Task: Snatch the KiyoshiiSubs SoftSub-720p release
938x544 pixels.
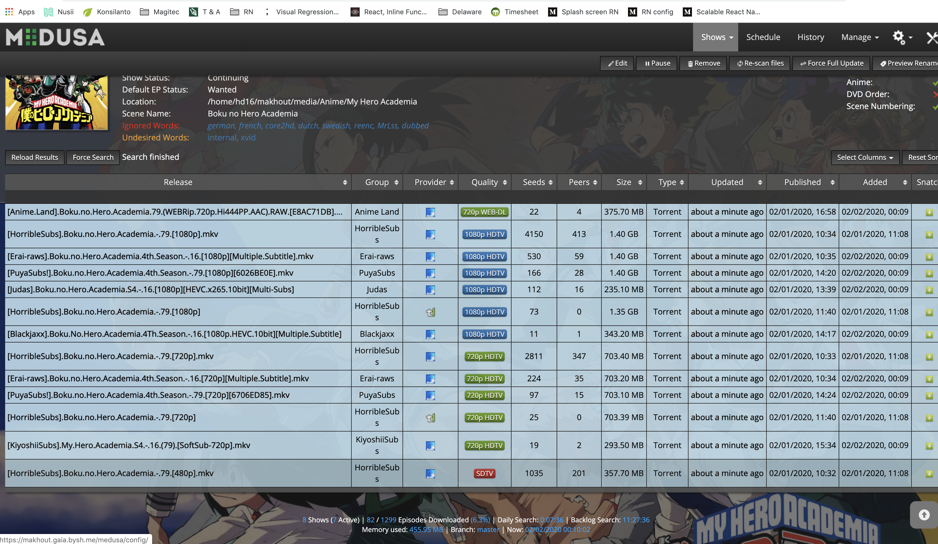Action: pyautogui.click(x=929, y=446)
